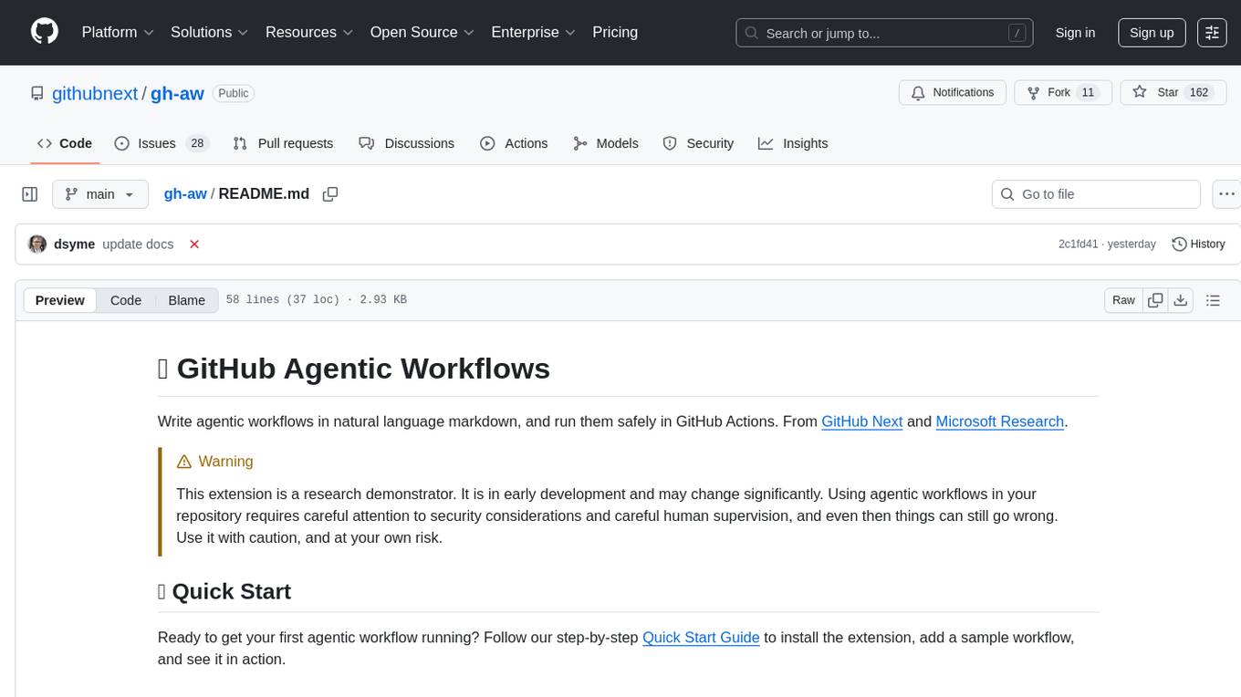
Task: Click the Public visibility badge
Action: (x=234, y=93)
